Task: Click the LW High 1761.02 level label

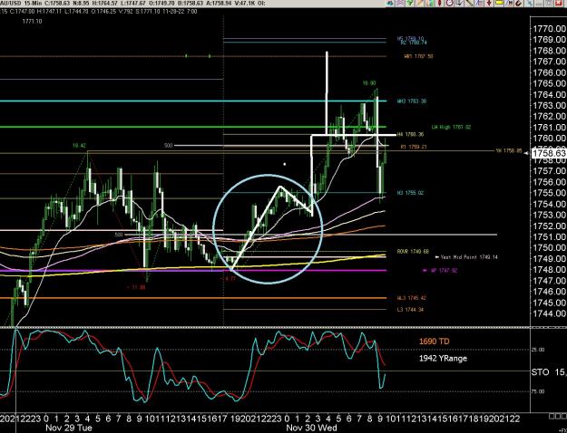Action: tap(451, 127)
